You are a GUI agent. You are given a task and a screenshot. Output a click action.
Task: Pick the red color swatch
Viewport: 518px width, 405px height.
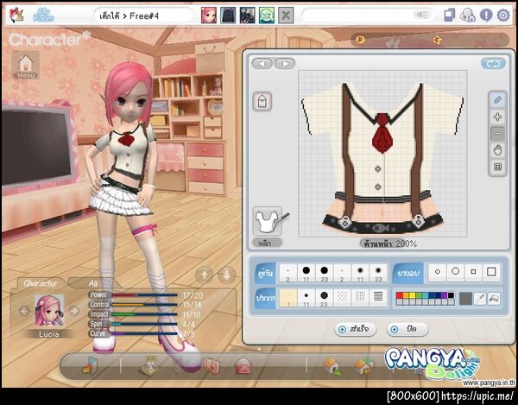point(400,295)
